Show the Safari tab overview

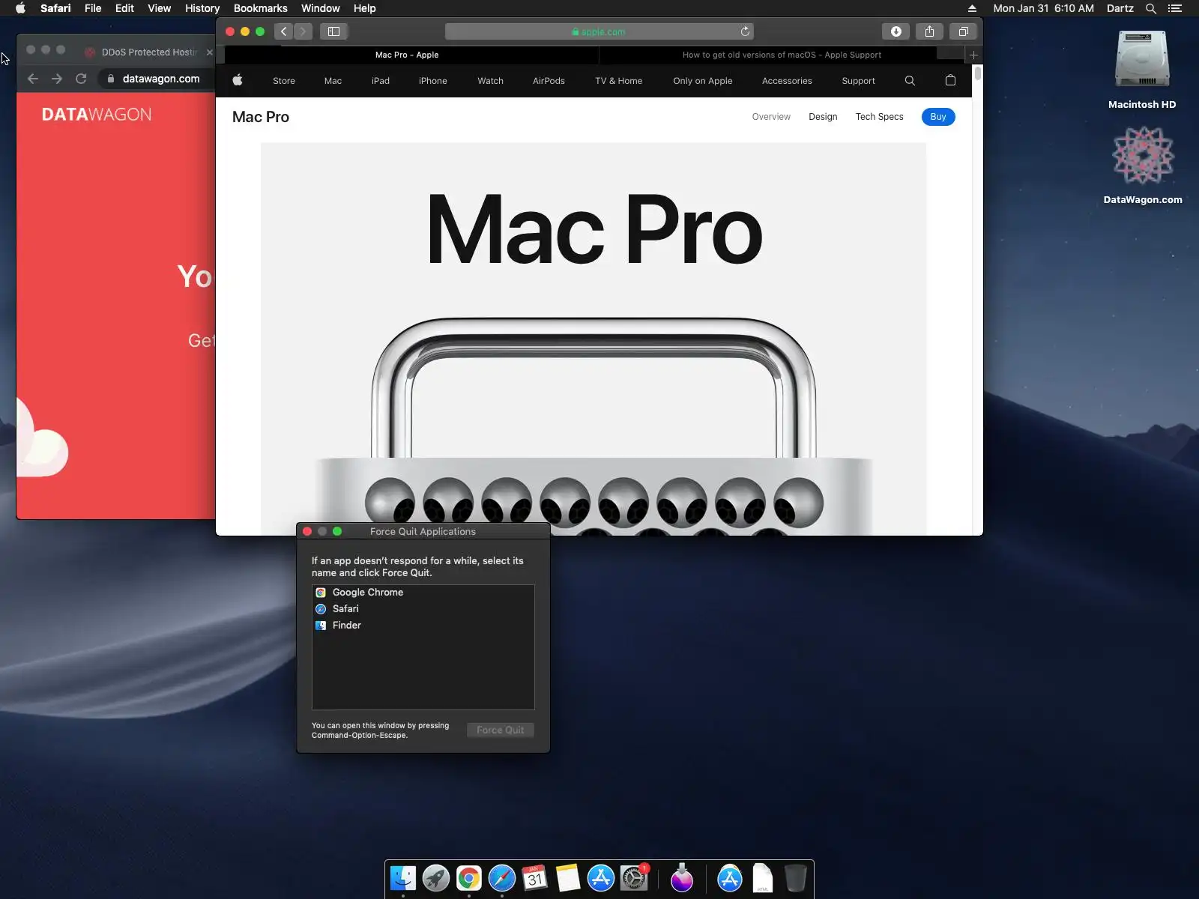[963, 31]
